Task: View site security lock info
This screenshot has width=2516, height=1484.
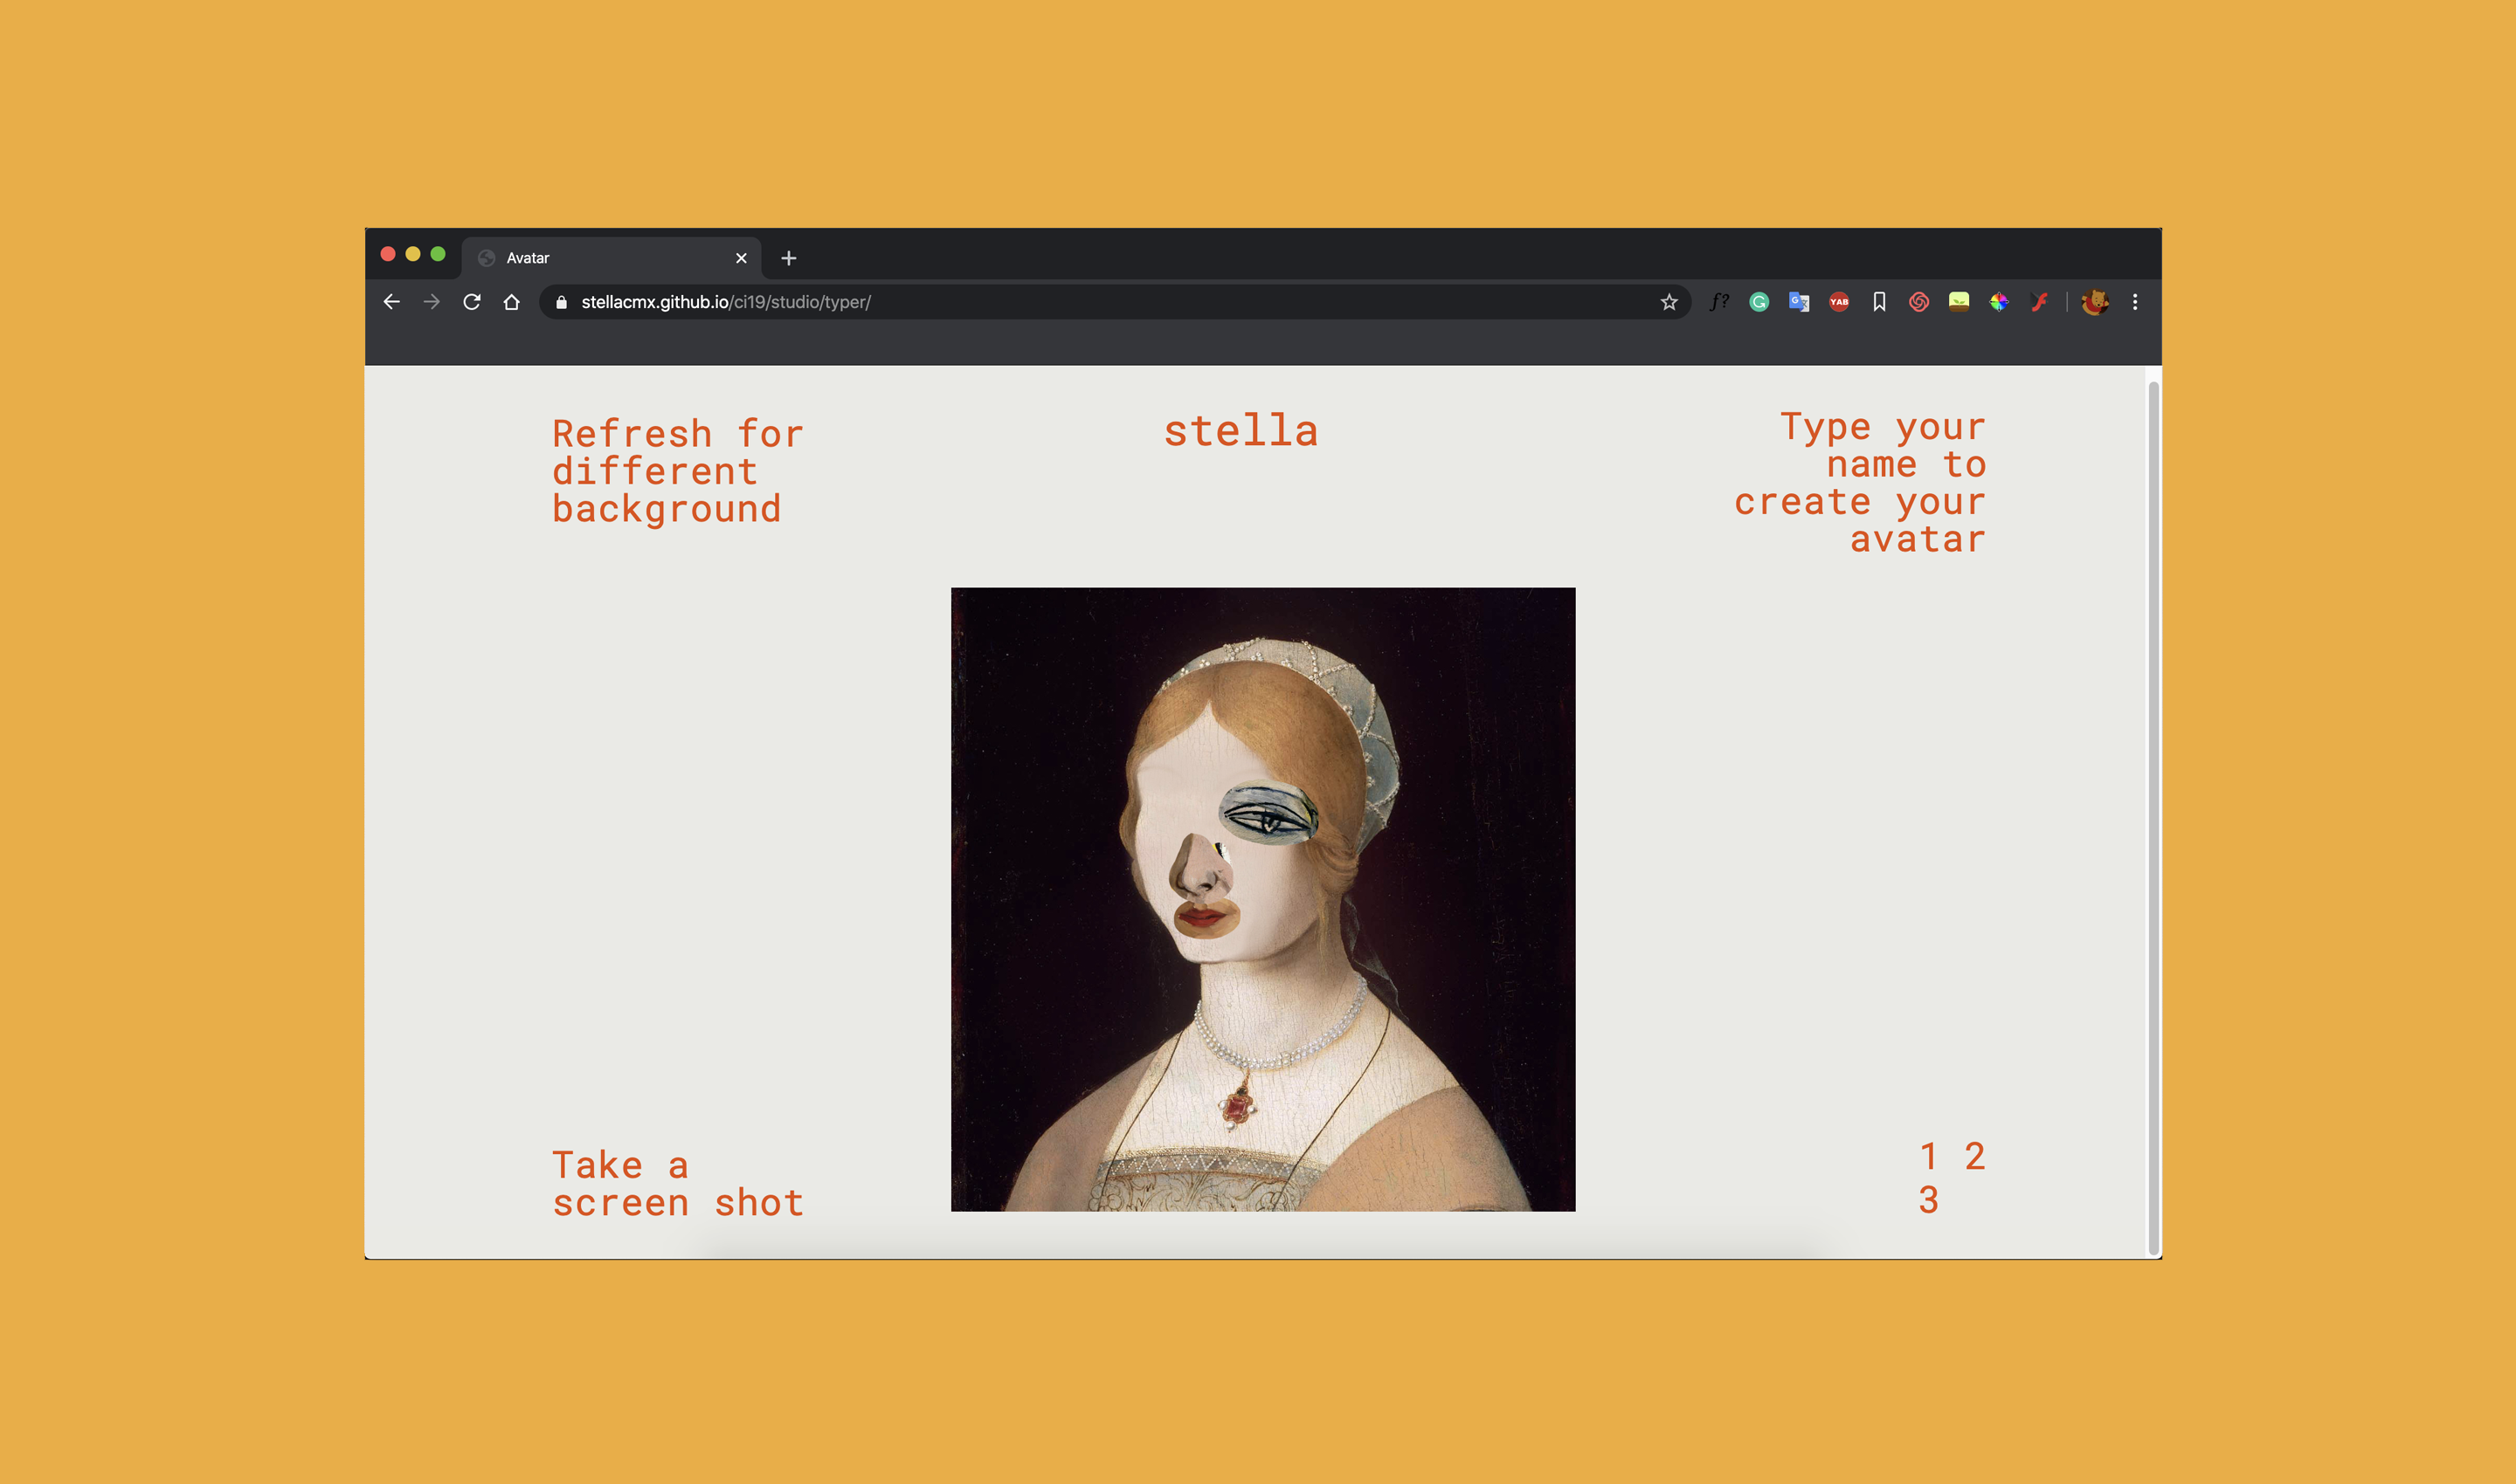Action: (562, 302)
